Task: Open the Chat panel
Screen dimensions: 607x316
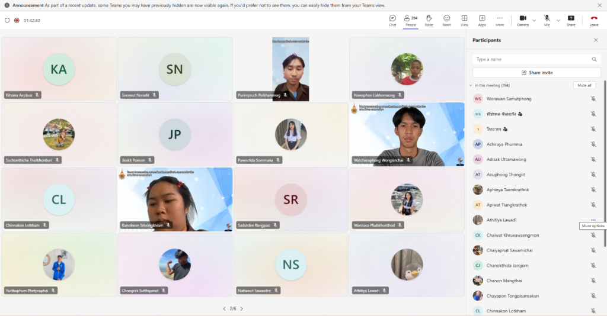Action: pyautogui.click(x=392, y=20)
